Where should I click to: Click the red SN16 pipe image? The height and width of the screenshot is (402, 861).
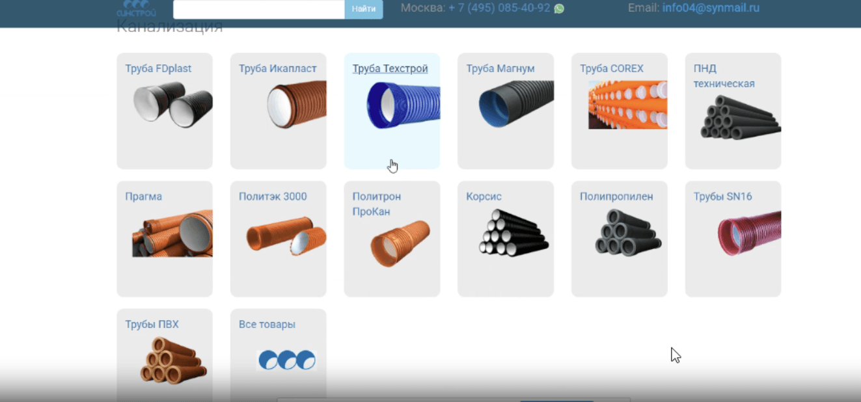[749, 233]
